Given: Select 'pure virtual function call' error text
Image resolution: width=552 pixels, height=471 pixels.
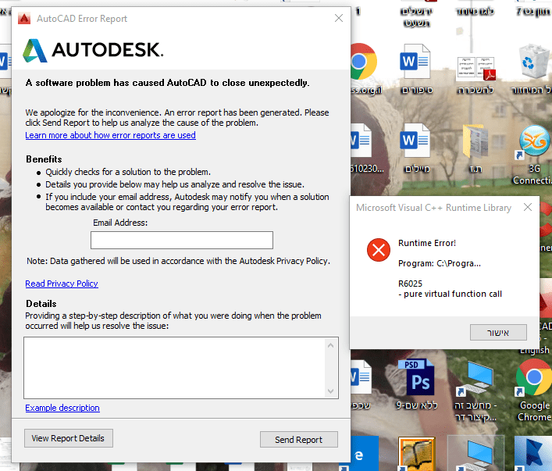Looking at the screenshot, I should pos(453,294).
